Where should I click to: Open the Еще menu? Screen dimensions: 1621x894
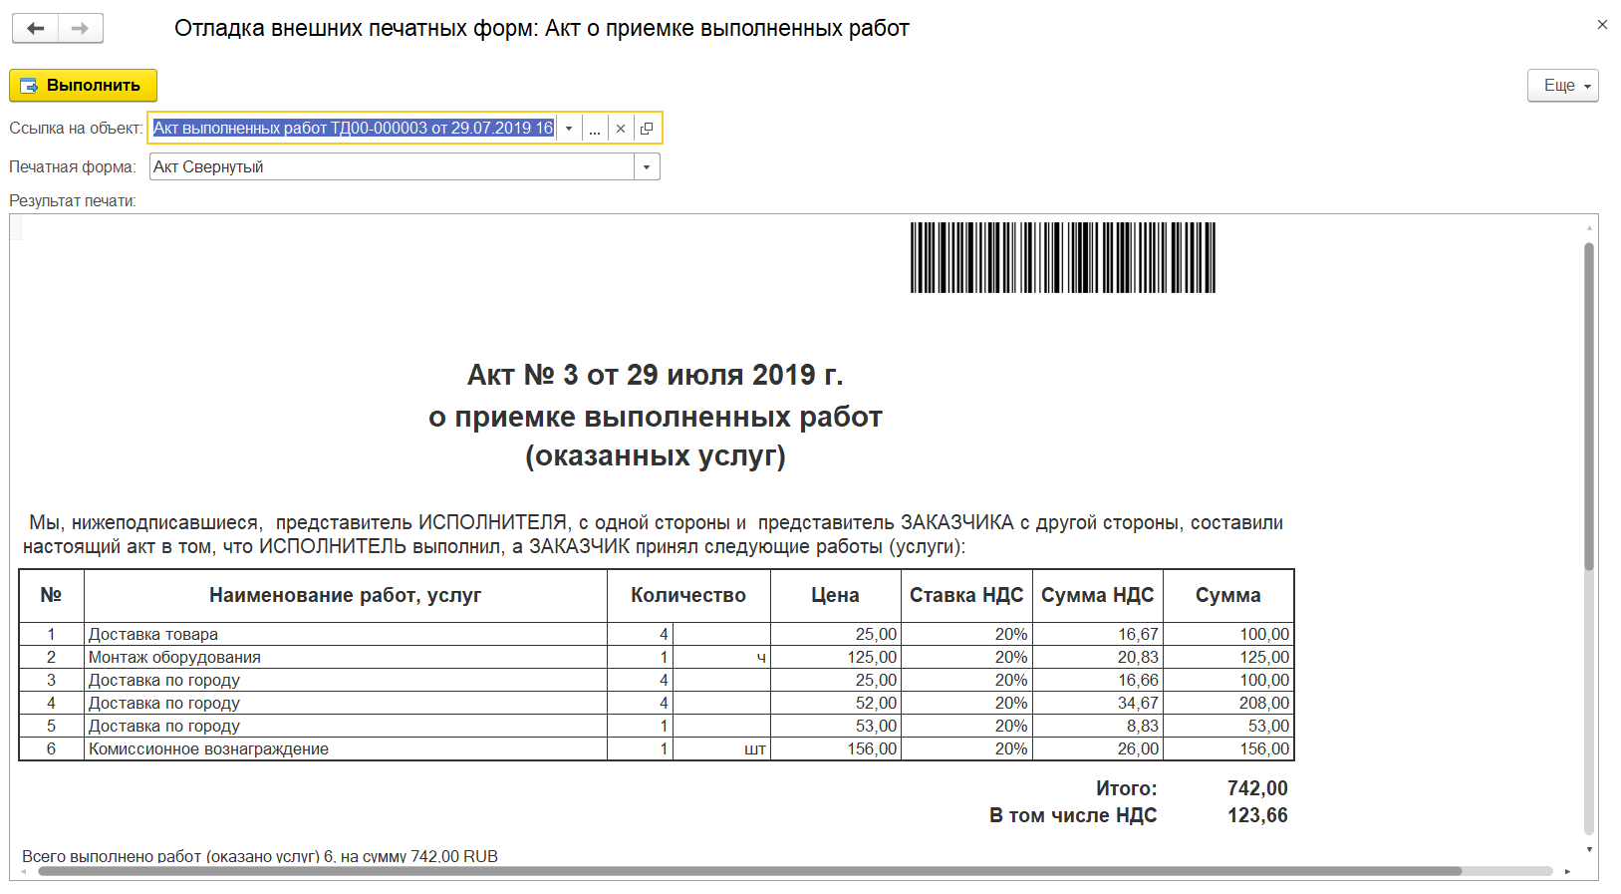pos(1562,86)
